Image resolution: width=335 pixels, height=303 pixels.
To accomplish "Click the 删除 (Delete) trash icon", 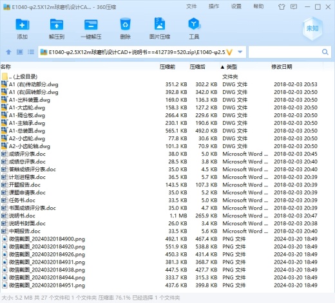I will click(x=125, y=24).
